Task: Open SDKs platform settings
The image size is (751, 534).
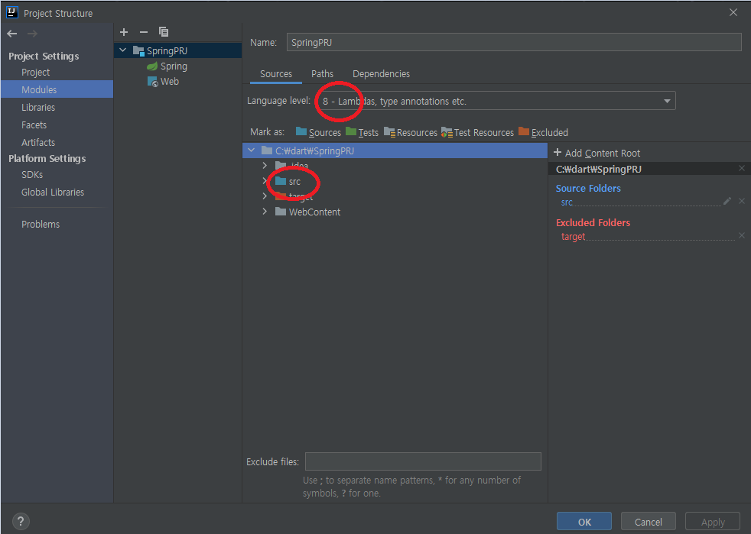Action: click(32, 175)
